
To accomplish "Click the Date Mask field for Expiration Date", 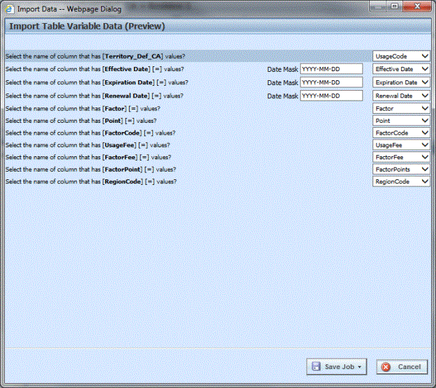I will [331, 82].
